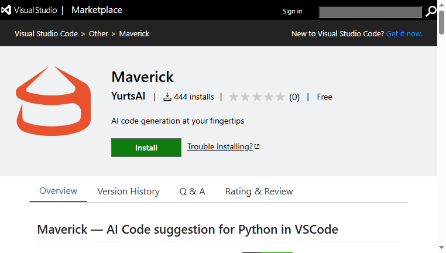Click the first rating star

tap(234, 97)
